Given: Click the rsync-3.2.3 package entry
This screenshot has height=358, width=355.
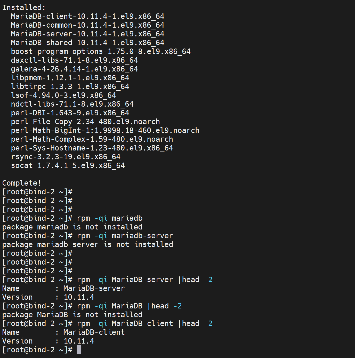Looking at the screenshot, I should pyautogui.click(x=66, y=157).
